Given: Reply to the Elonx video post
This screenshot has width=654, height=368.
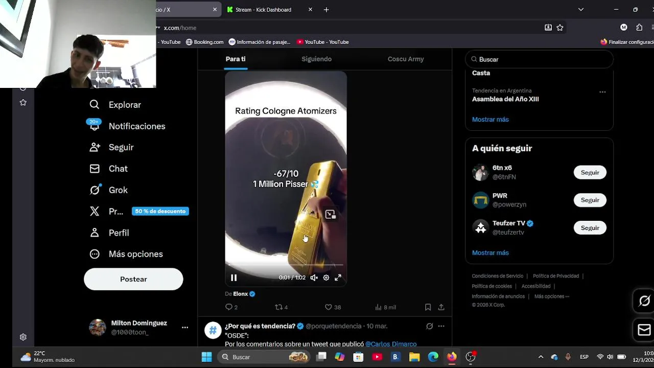Looking at the screenshot, I should click(x=231, y=307).
